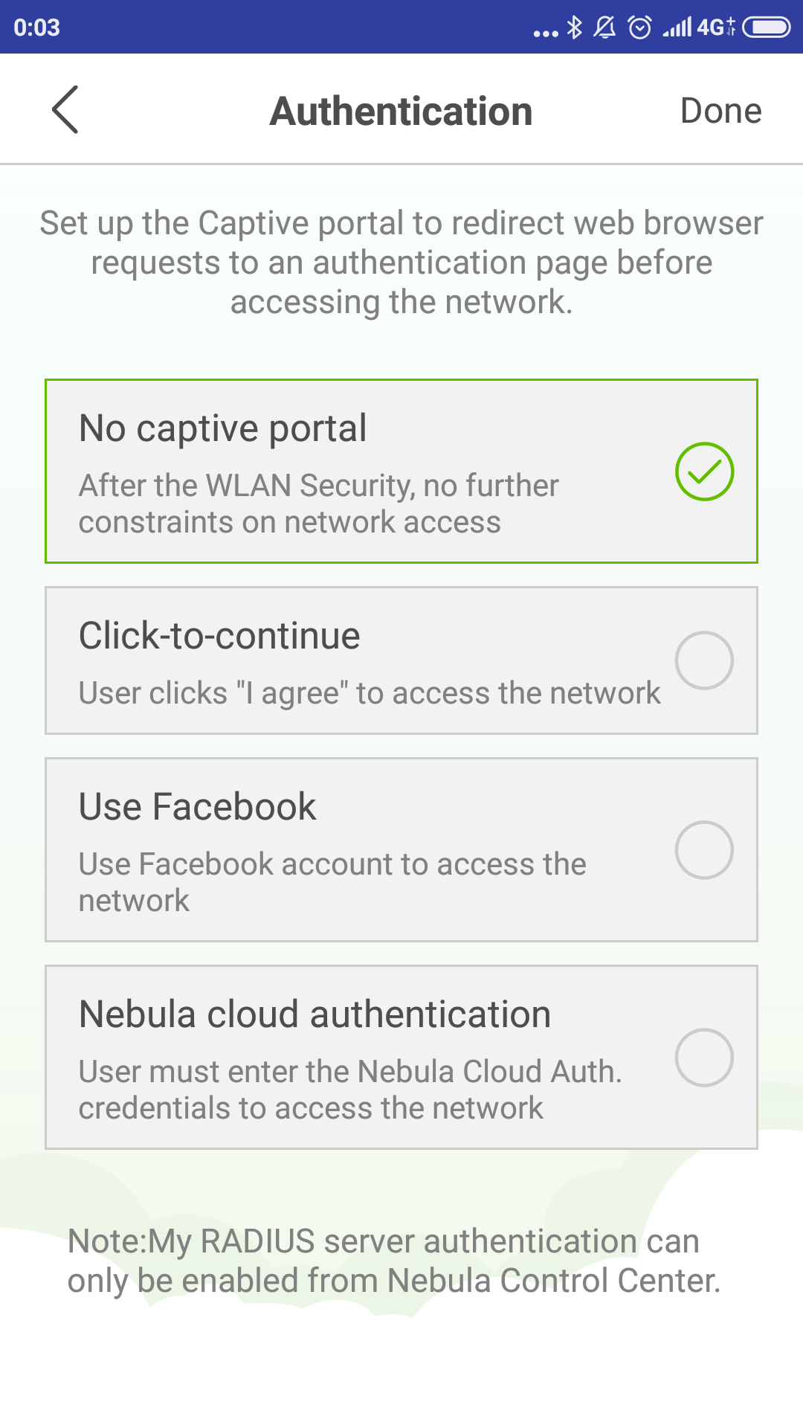Image resolution: width=803 pixels, height=1428 pixels.
Task: Tap the Captive portal description text
Action: pyautogui.click(x=401, y=263)
